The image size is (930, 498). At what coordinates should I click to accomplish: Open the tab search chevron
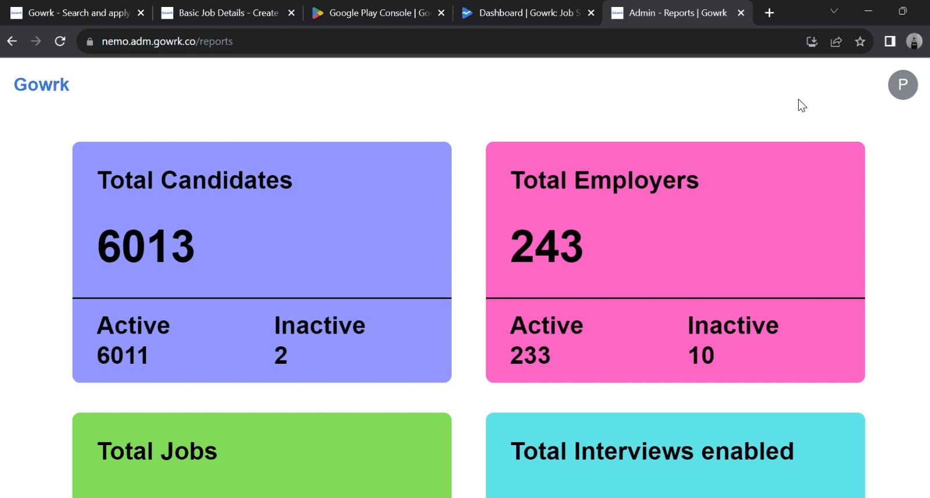(834, 11)
